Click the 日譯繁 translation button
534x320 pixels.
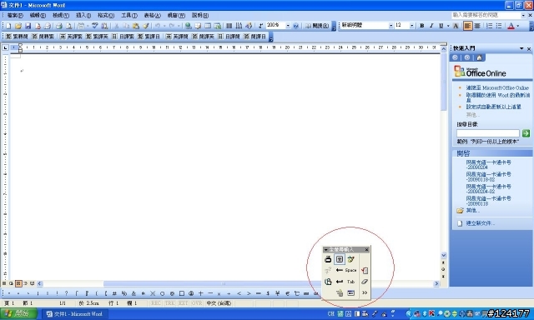click(123, 37)
